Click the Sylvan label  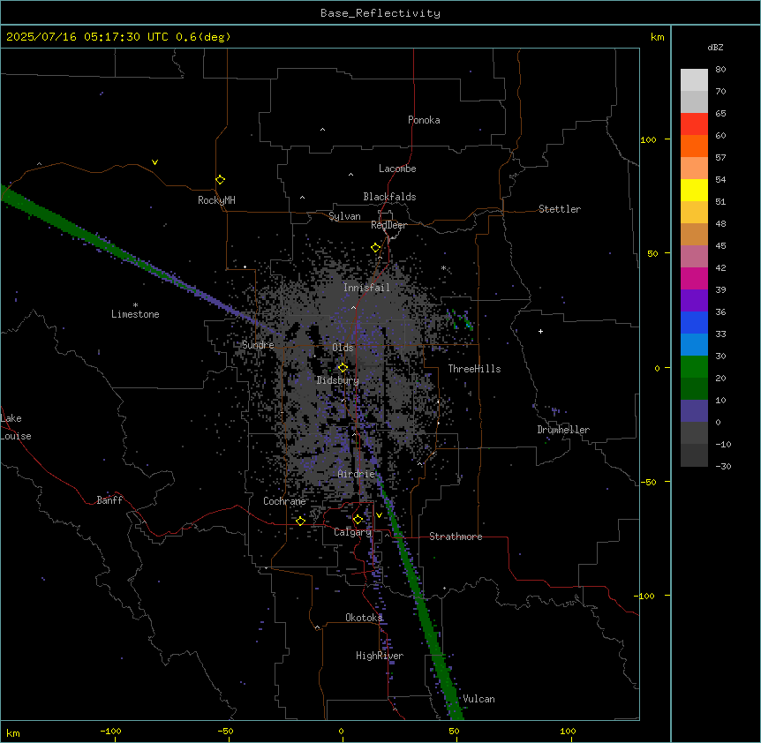click(x=344, y=216)
